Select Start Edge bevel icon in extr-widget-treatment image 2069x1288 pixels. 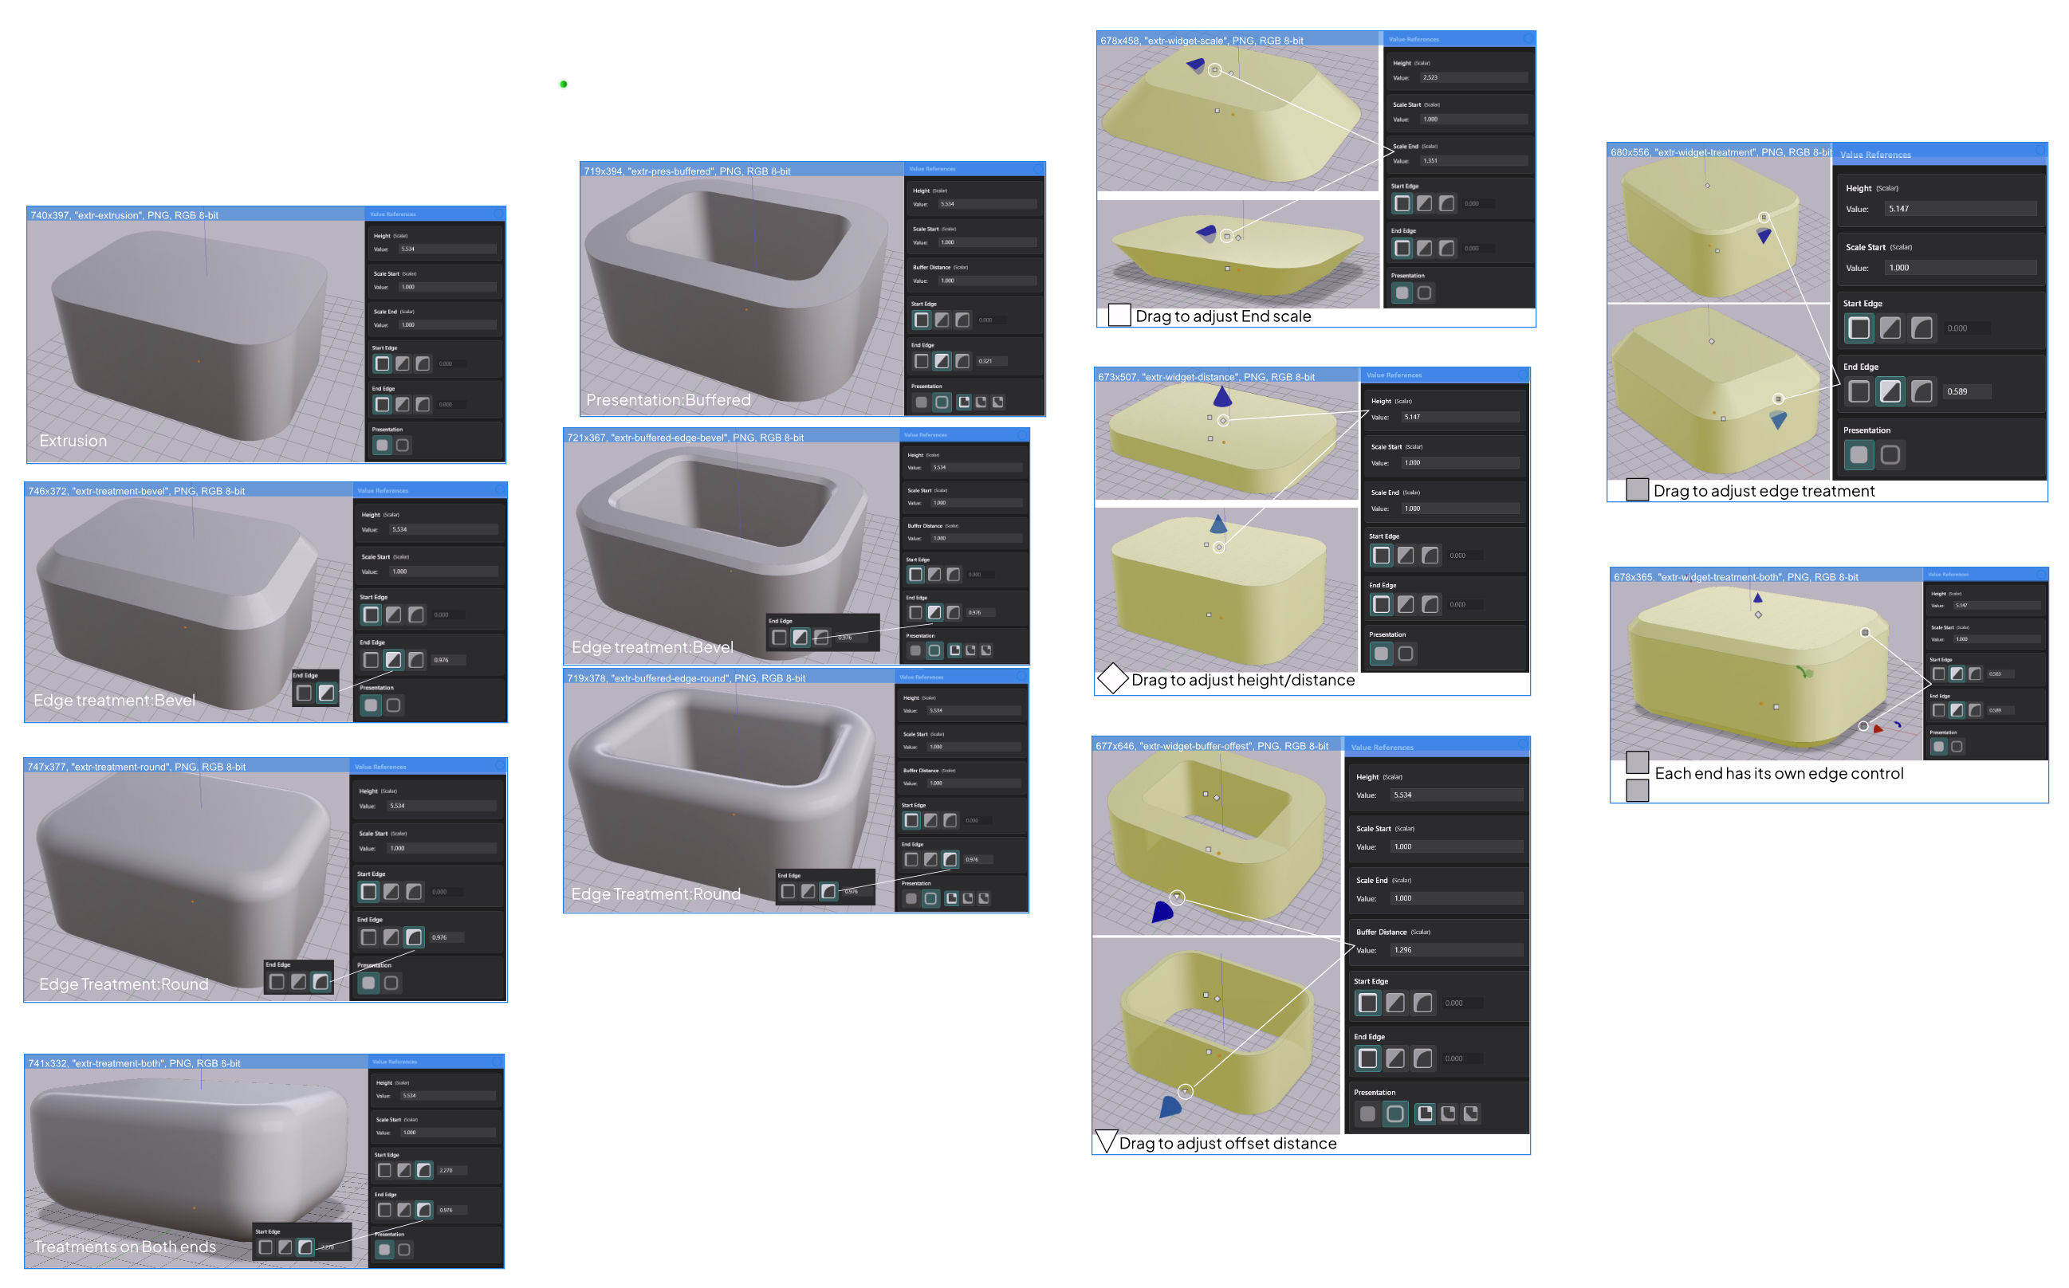coord(1890,328)
